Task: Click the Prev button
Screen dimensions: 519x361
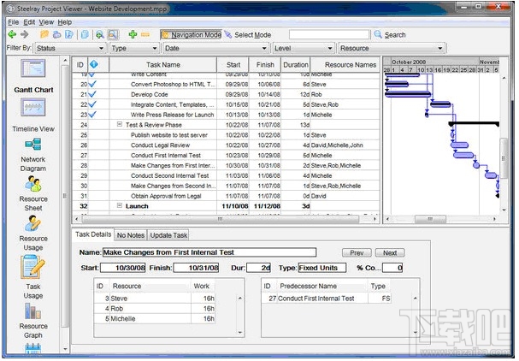Action: tap(357, 253)
